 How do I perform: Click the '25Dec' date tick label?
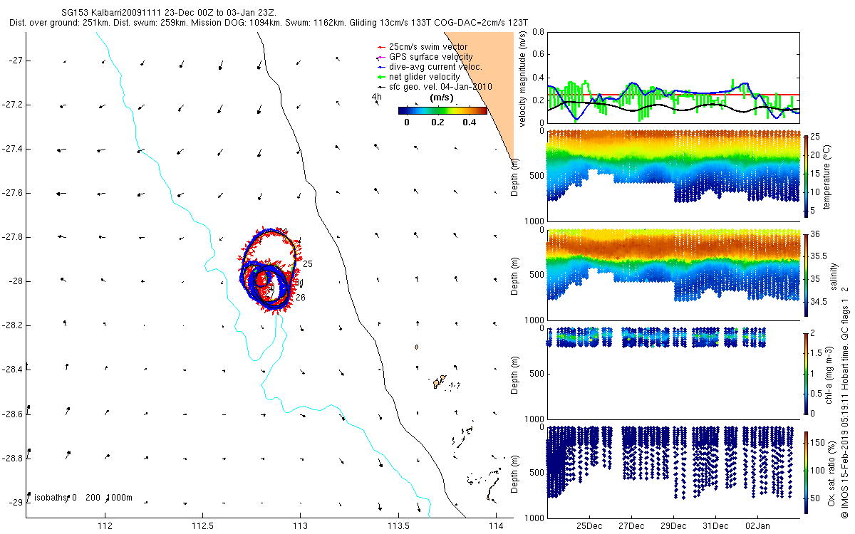click(x=590, y=526)
